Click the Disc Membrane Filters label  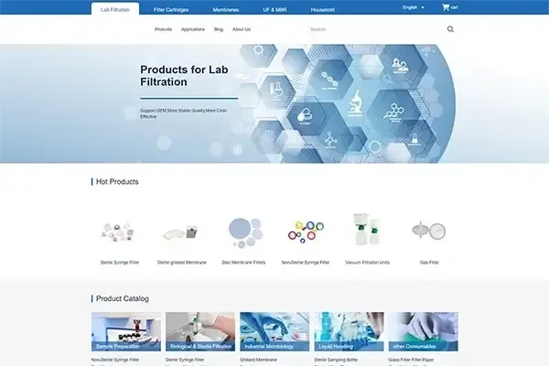tap(243, 263)
